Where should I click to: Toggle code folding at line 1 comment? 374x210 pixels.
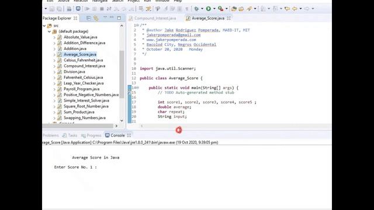[138, 25]
